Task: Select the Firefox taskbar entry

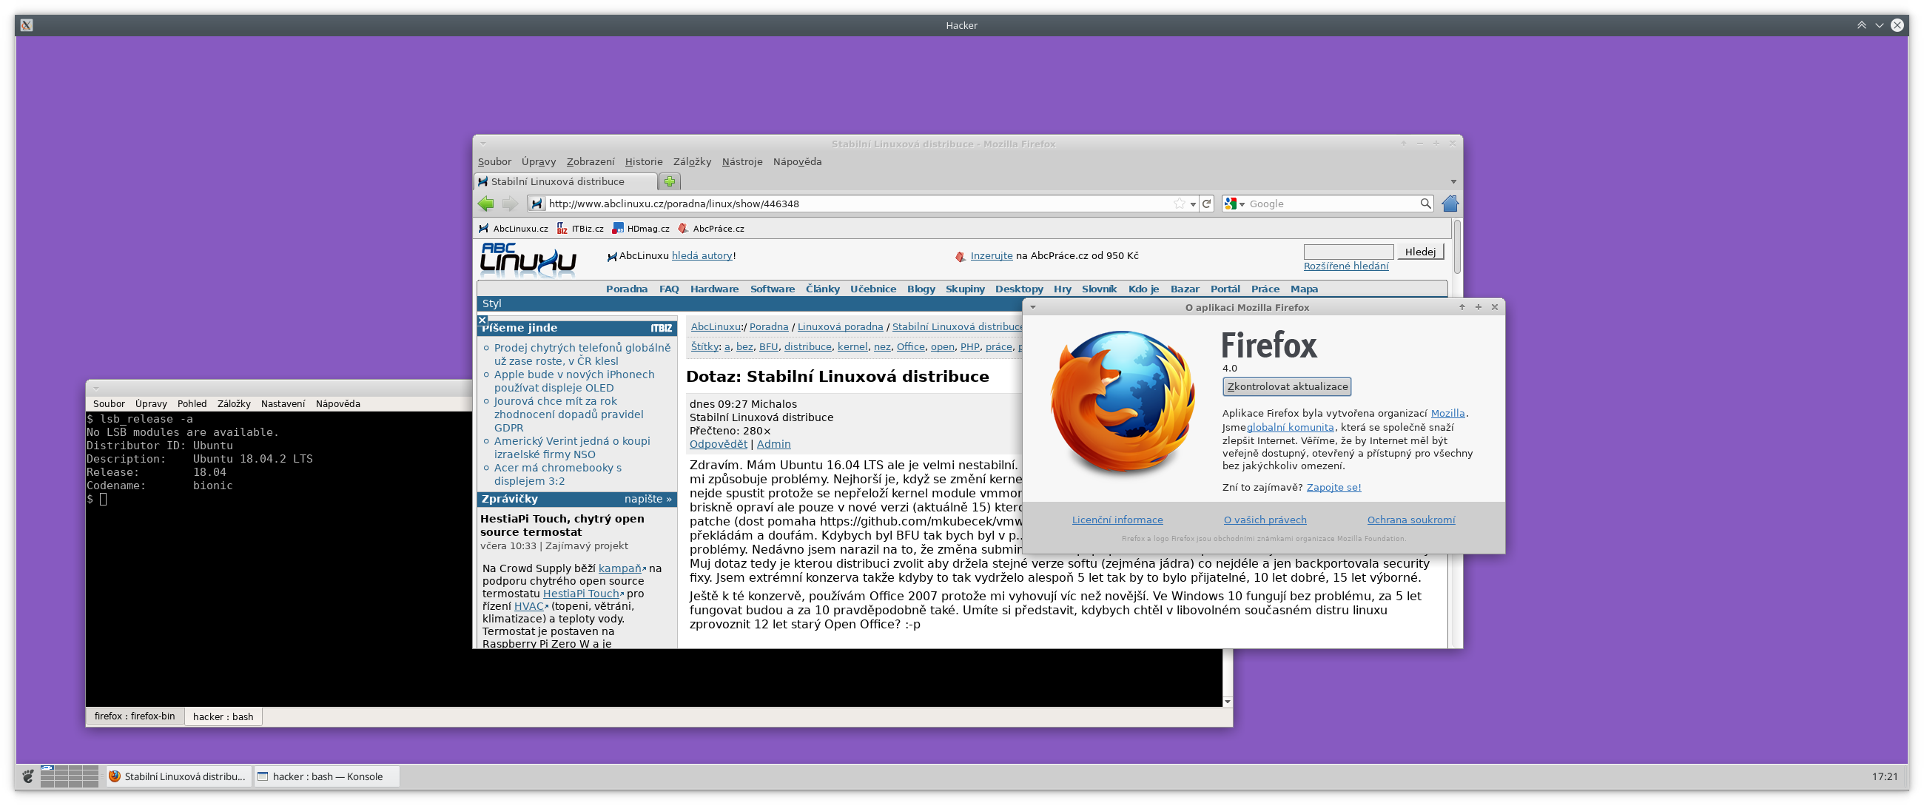Action: point(178,777)
